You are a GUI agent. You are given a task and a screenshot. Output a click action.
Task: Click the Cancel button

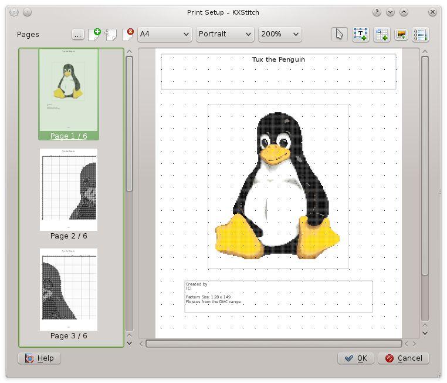click(x=404, y=358)
